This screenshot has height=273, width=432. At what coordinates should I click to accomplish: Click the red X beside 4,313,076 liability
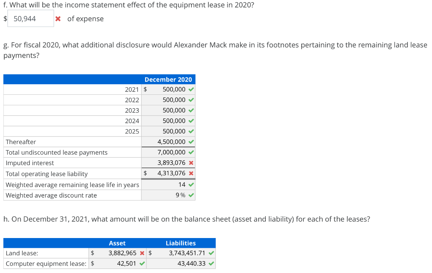pyautogui.click(x=191, y=174)
